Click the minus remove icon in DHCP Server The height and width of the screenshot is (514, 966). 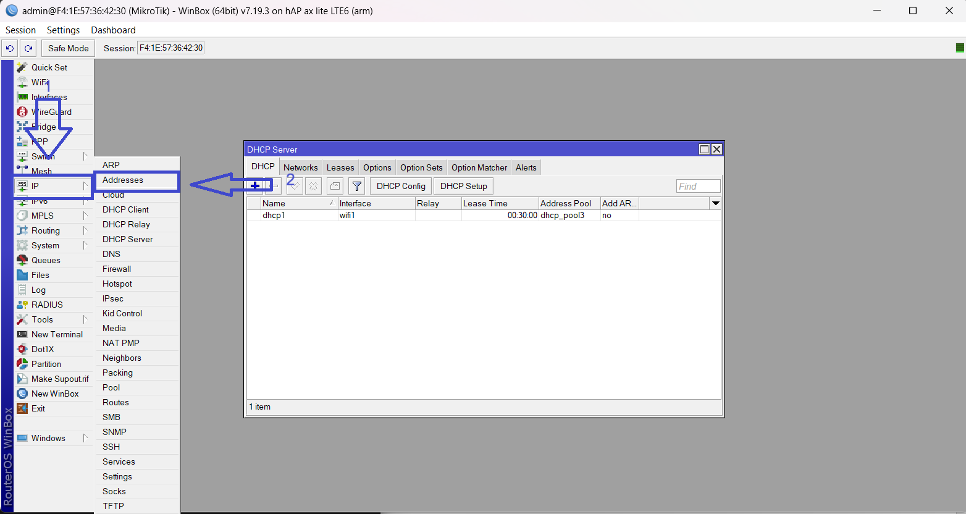[x=274, y=186]
